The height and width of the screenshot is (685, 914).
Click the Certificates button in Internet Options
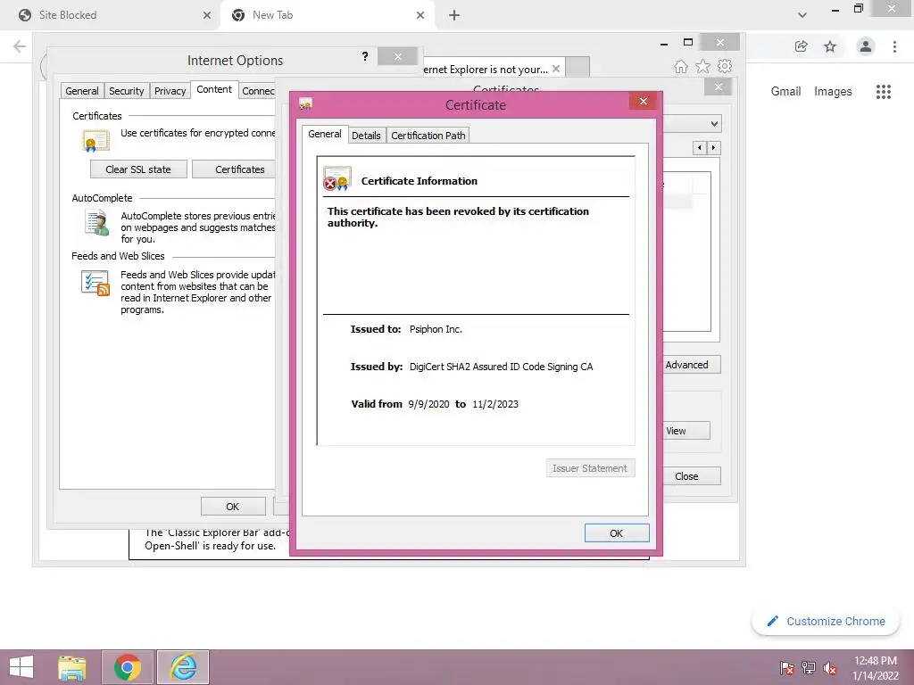(x=234, y=169)
